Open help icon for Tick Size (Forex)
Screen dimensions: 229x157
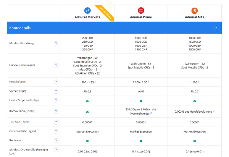(56, 122)
